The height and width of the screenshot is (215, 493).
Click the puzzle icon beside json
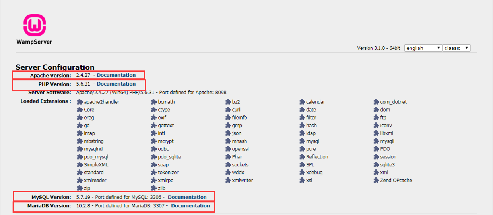(x=228, y=133)
